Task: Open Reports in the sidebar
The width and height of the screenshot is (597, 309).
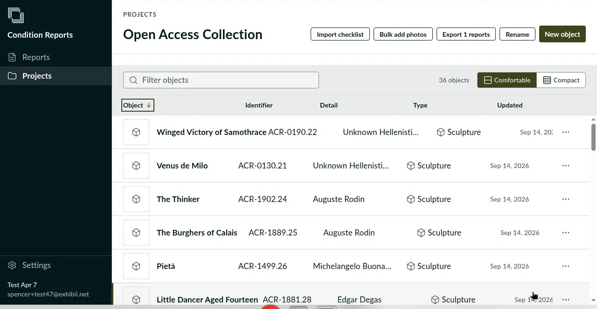Action: tap(56, 57)
